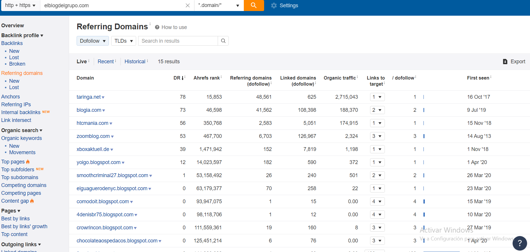Click info icon beside Ahrefs rank header
This screenshot has height=252, width=530.
tap(221, 77)
